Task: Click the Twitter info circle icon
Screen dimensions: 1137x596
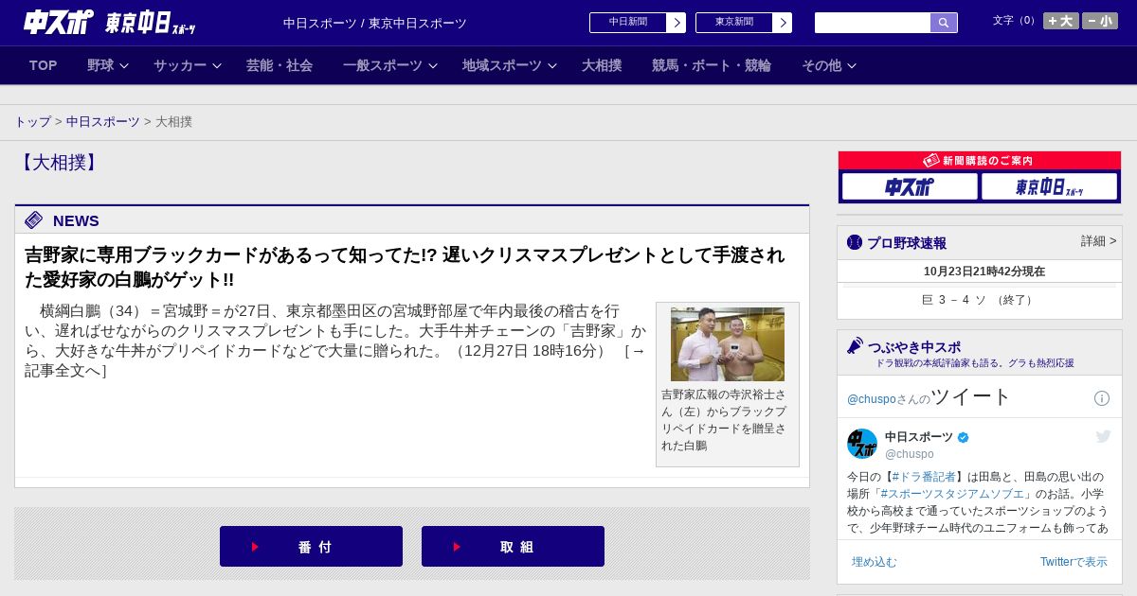Action: 1102,398
